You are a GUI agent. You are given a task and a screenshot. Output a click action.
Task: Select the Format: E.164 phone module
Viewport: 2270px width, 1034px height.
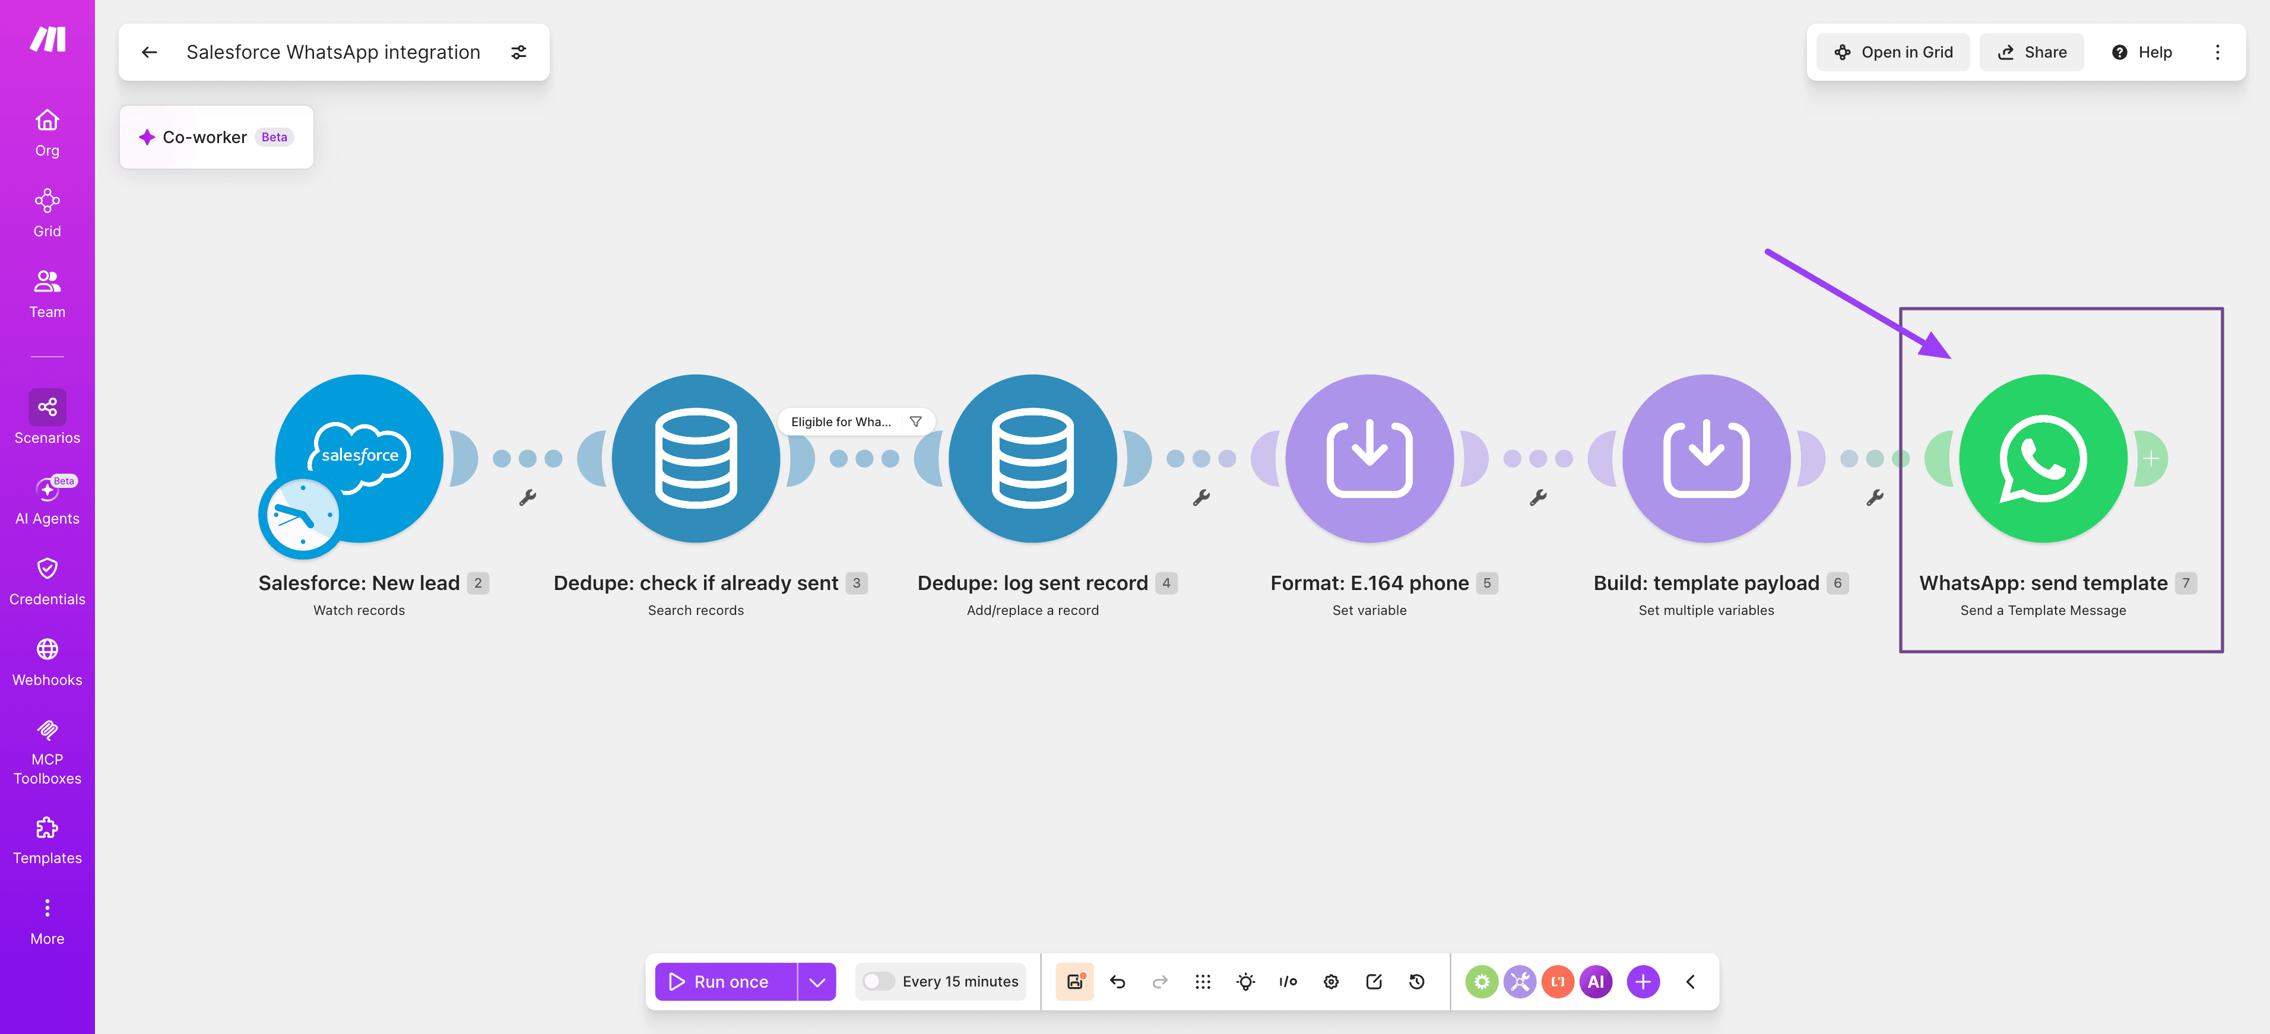point(1369,458)
